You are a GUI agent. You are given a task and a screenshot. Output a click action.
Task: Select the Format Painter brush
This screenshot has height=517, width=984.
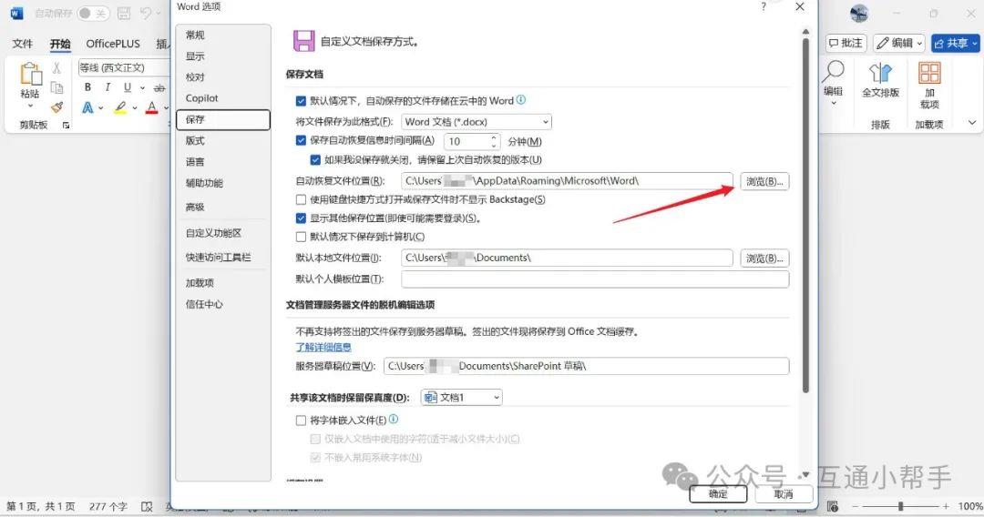(57, 107)
